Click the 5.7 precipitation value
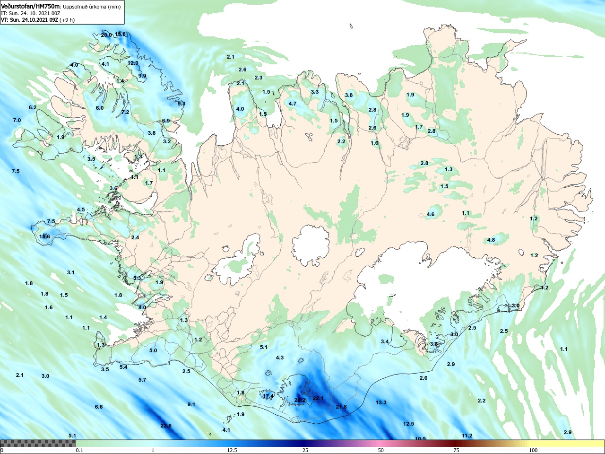Image resolution: width=605 pixels, height=454 pixels. tap(142, 380)
